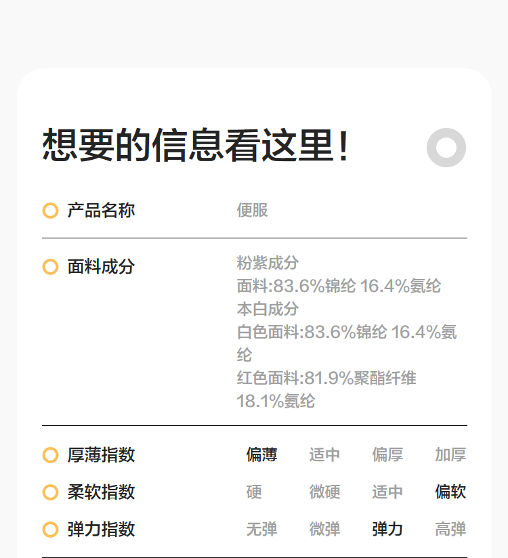Click the yellow circle beside 弹力指数
Viewport: 508px width, 558px height.
pos(50,530)
